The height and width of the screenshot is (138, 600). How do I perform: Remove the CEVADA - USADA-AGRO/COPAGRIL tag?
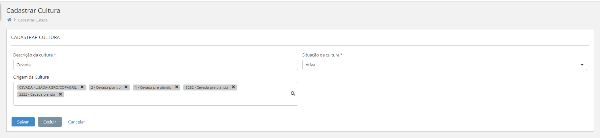[x=82, y=87]
